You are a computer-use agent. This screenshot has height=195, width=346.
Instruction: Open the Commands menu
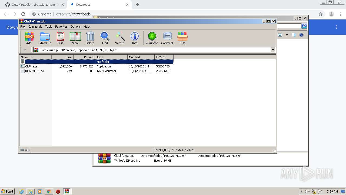click(x=35, y=27)
